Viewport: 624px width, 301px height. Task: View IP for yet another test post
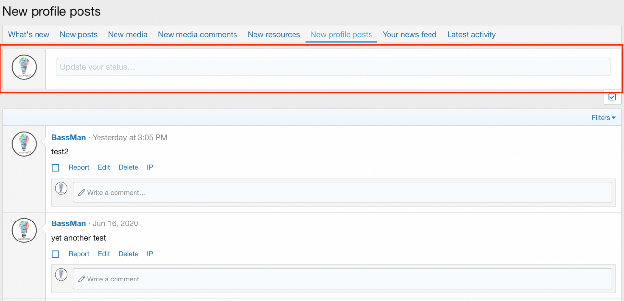point(150,254)
